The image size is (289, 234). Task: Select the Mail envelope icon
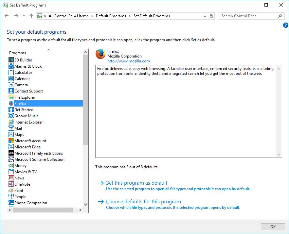click(11, 128)
